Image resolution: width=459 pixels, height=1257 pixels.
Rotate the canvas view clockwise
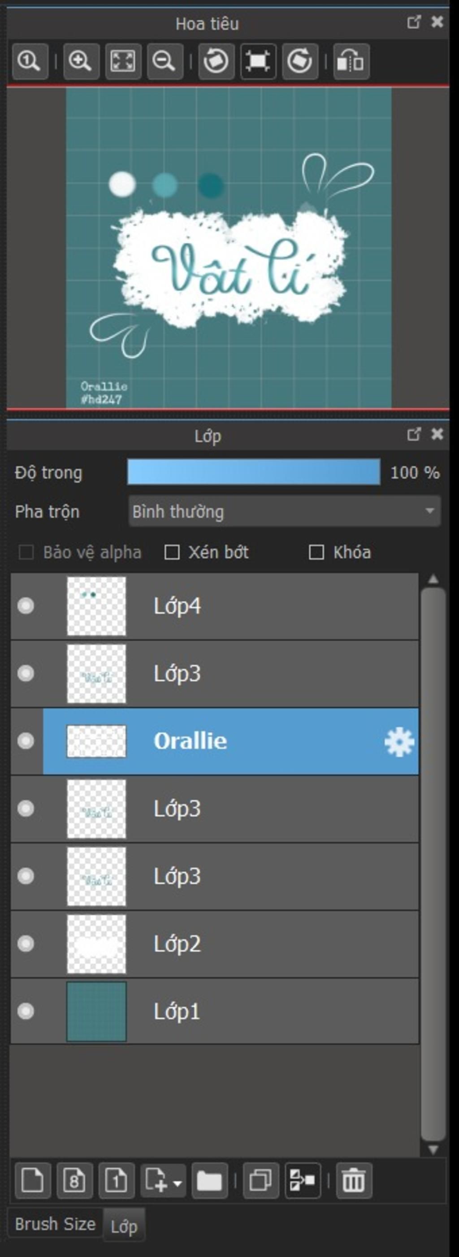299,61
